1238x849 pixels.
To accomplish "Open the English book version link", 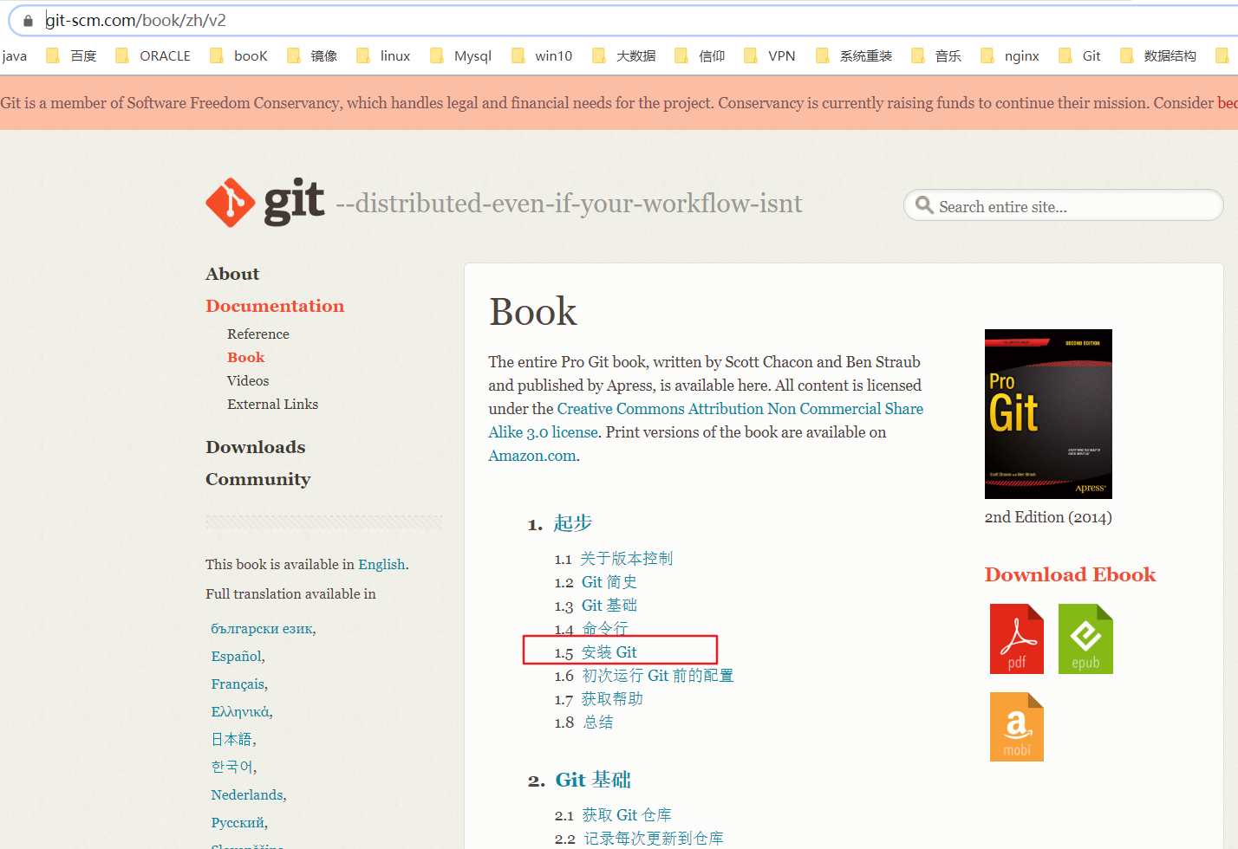I will [x=381, y=564].
